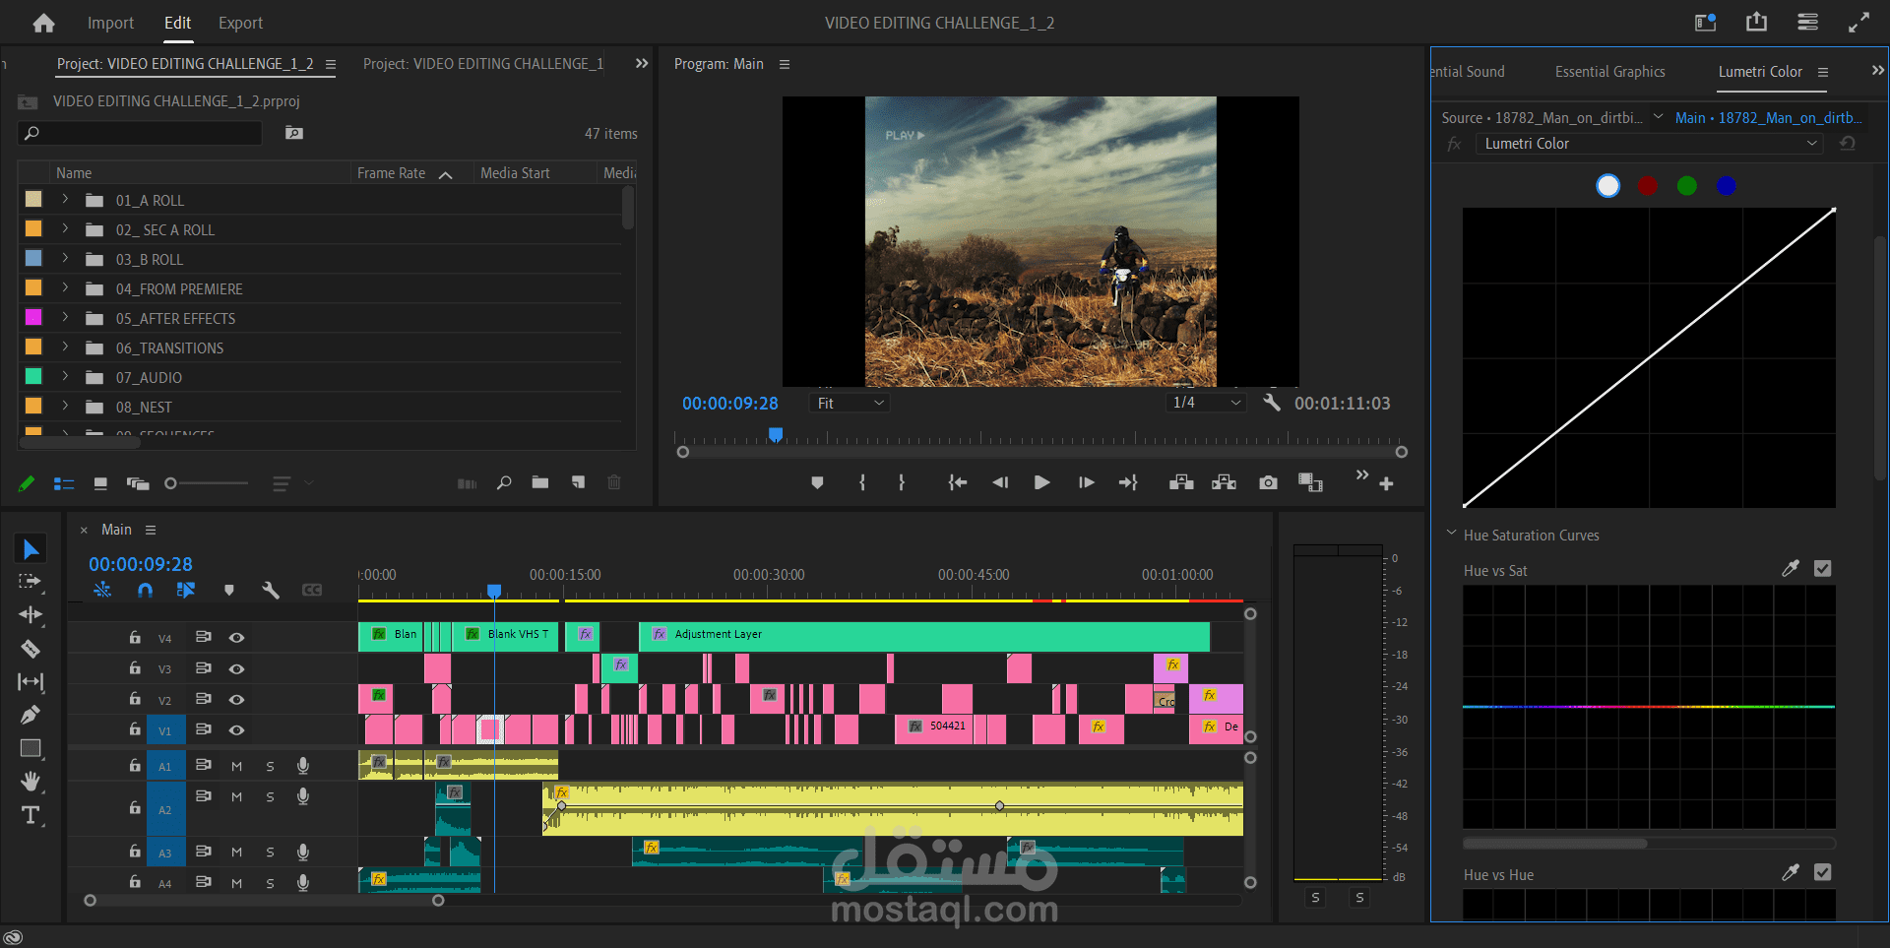Click in the Project panel search field
The width and height of the screenshot is (1890, 948).
140,133
